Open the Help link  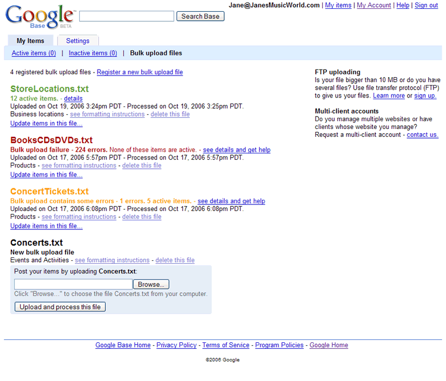403,5
